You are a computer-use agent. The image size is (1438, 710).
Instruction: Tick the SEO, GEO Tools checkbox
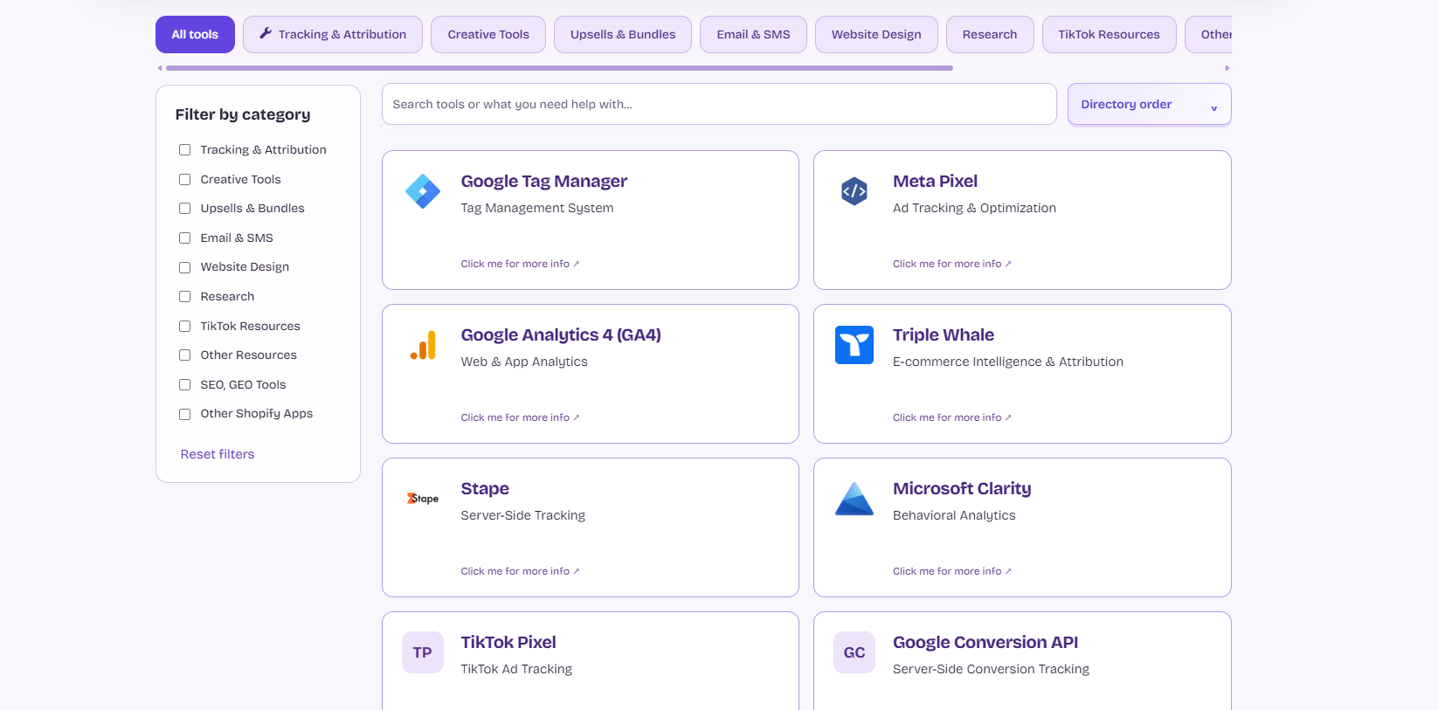tap(184, 384)
